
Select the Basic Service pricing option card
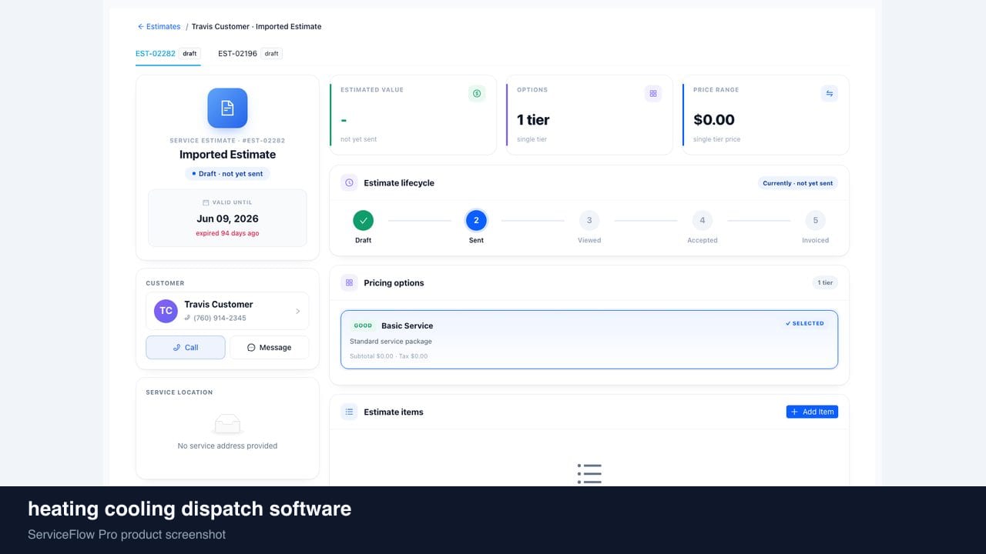click(589, 339)
